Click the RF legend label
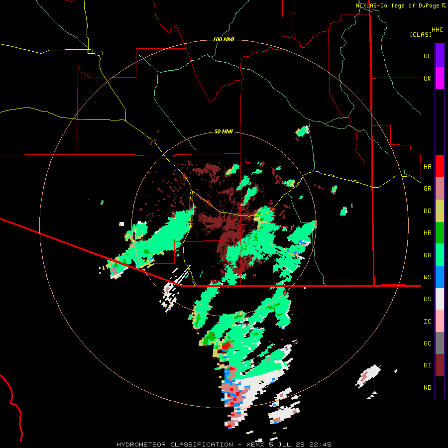 427,56
